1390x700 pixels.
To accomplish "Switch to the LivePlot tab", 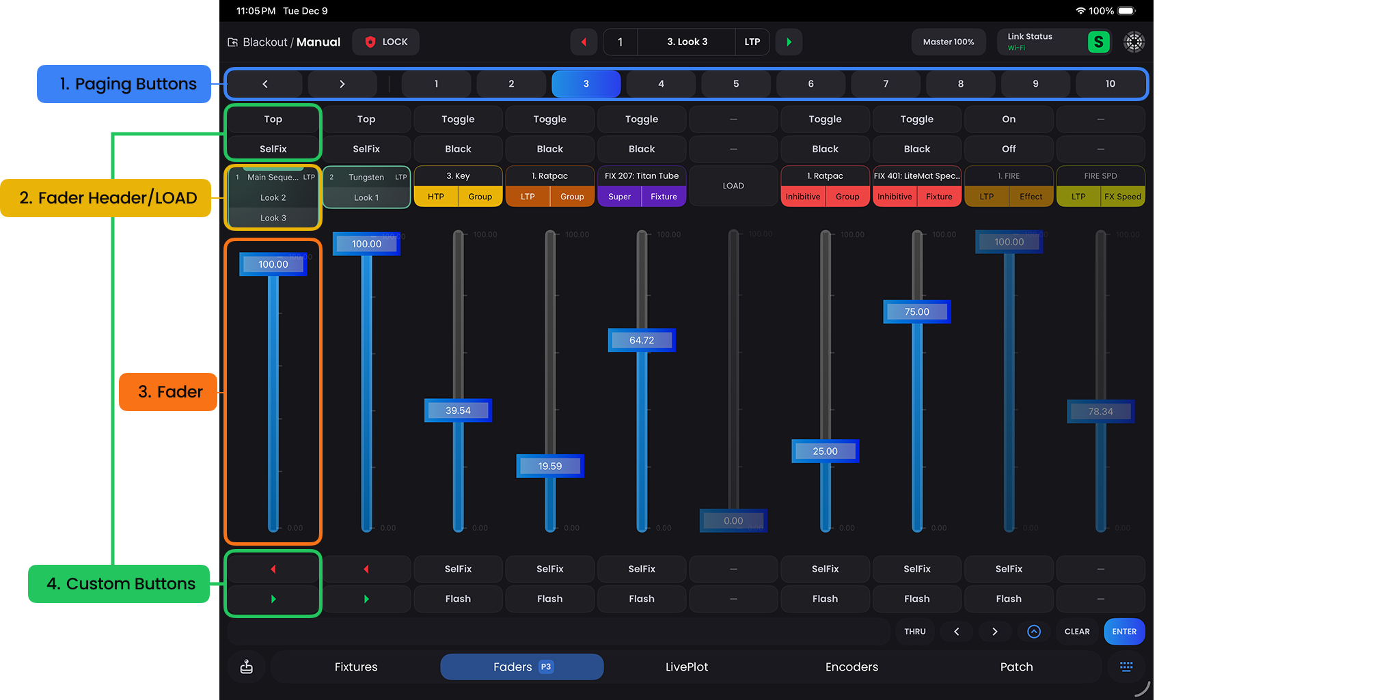I will [x=686, y=667].
